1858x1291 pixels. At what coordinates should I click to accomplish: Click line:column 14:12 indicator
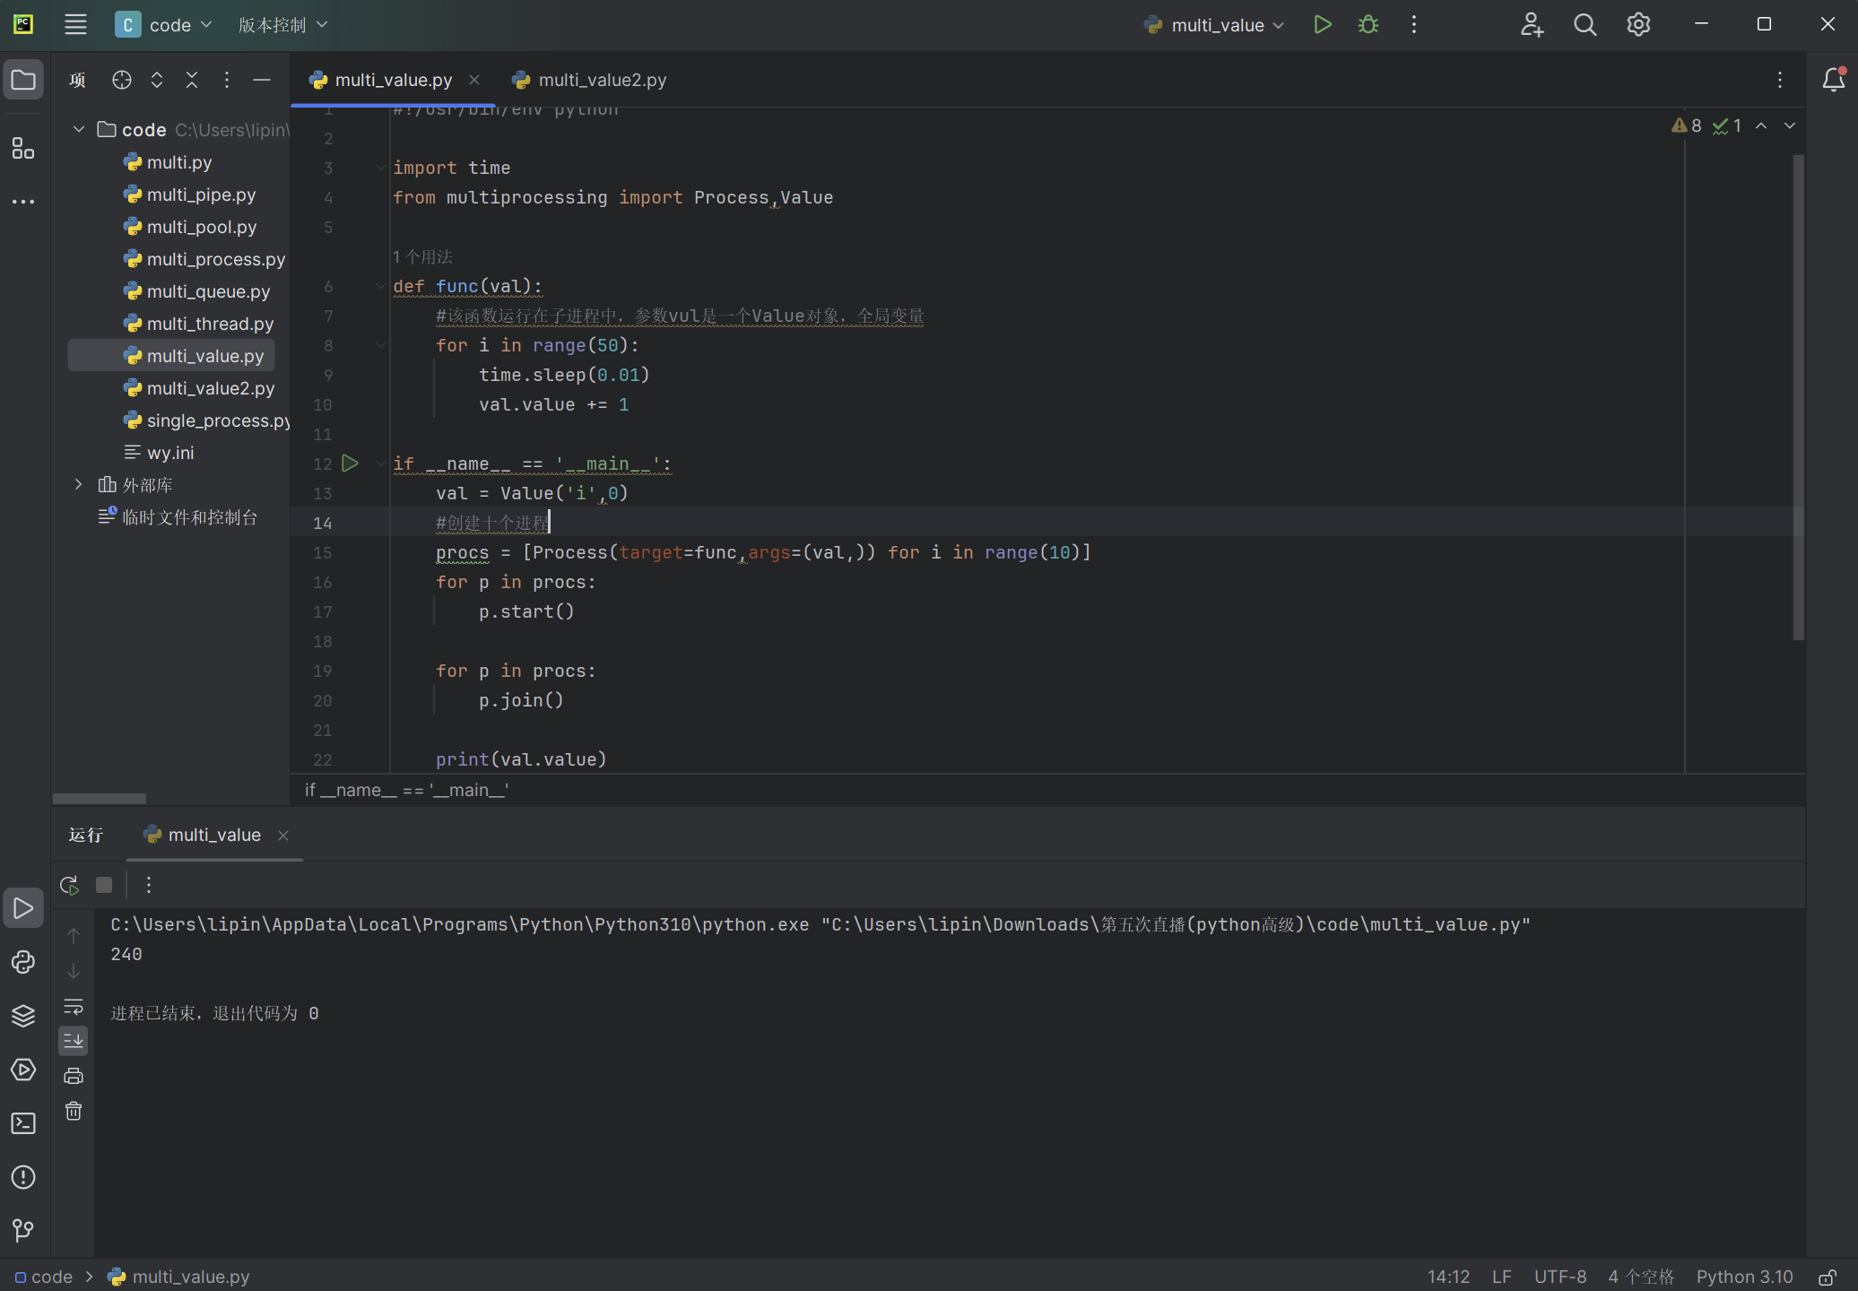click(1448, 1277)
